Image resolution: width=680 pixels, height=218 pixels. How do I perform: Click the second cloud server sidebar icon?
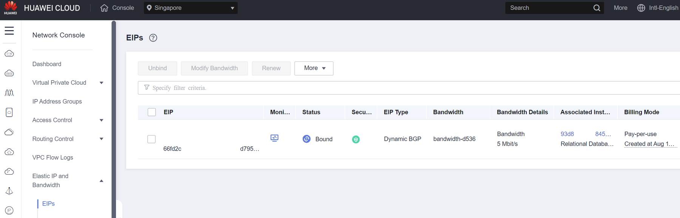9,73
